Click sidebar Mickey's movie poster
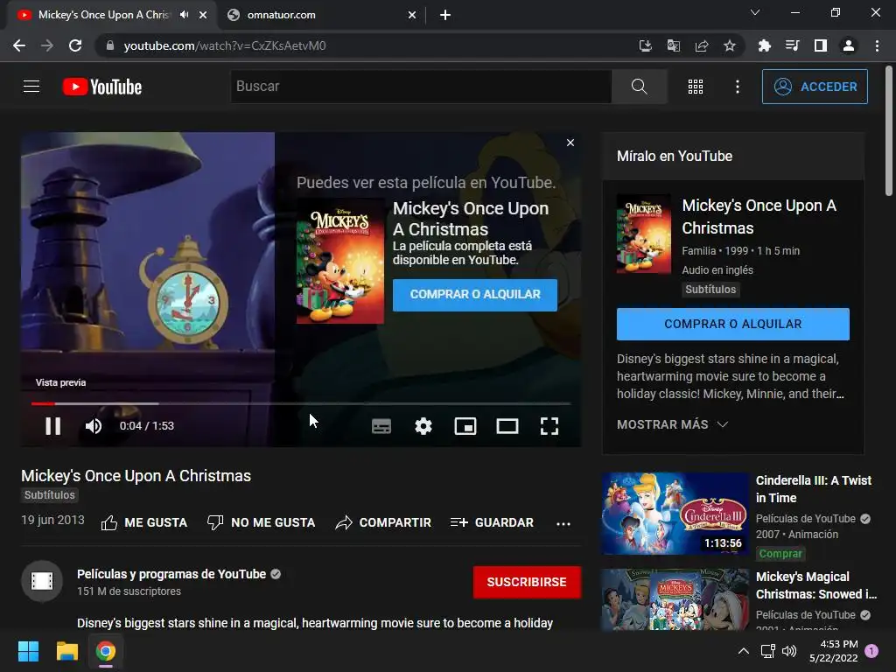Viewport: 896px width, 672px height. coord(643,234)
